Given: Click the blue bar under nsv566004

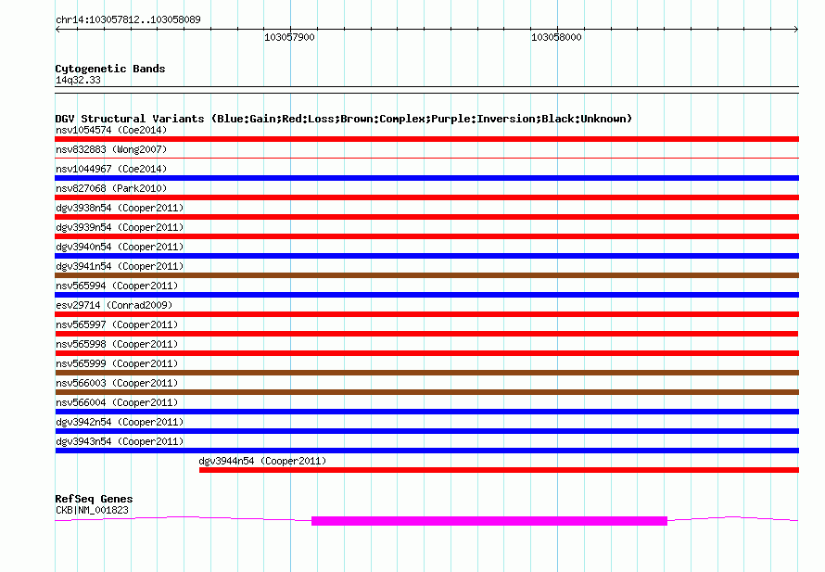Looking at the screenshot, I should pyautogui.click(x=426, y=412).
